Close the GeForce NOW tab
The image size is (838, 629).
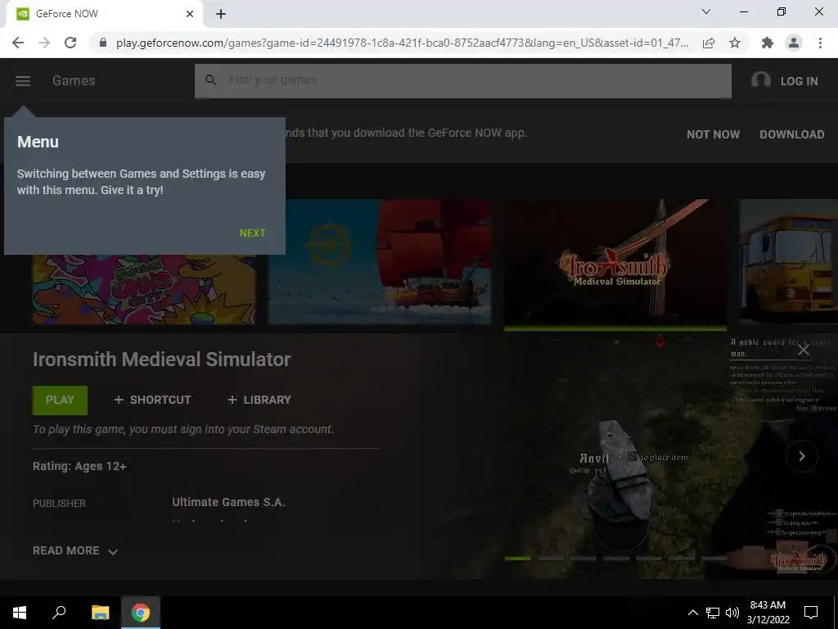pos(190,14)
